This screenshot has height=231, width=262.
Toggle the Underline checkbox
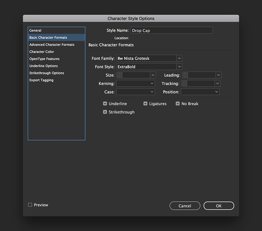pos(105,104)
